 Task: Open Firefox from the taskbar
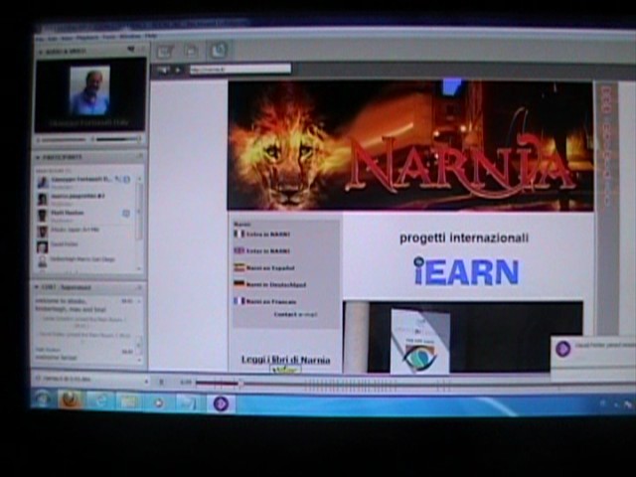tap(71, 400)
